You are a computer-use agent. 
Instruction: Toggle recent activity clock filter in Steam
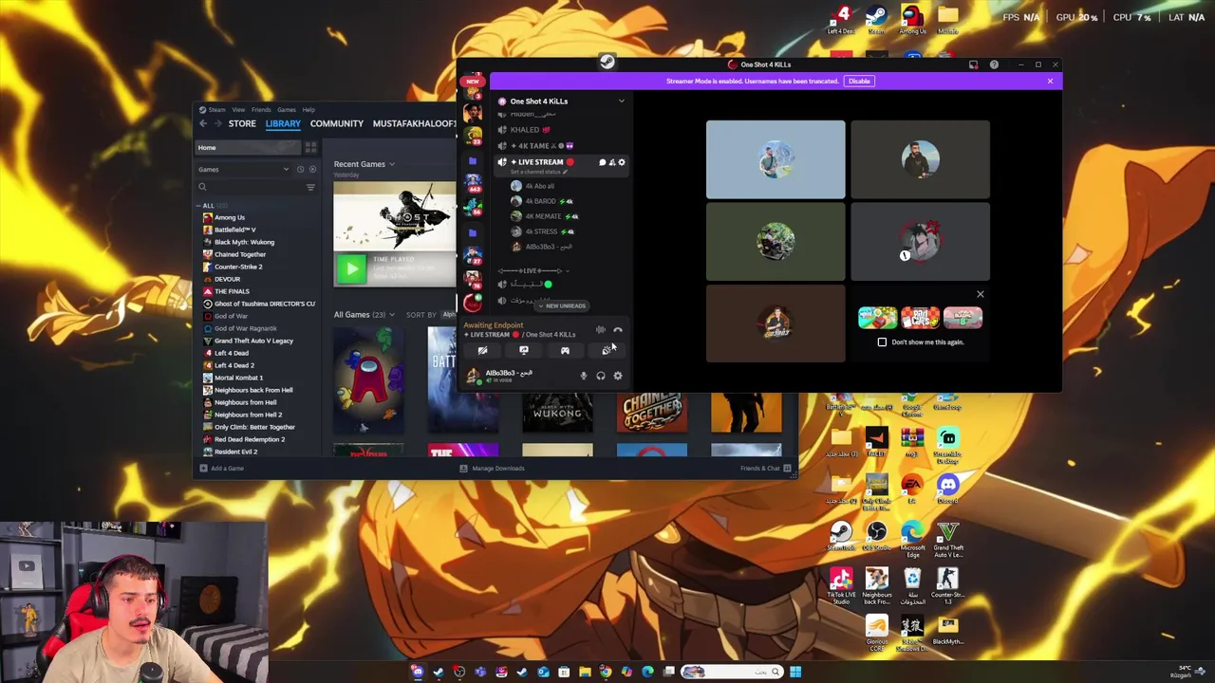click(x=301, y=170)
